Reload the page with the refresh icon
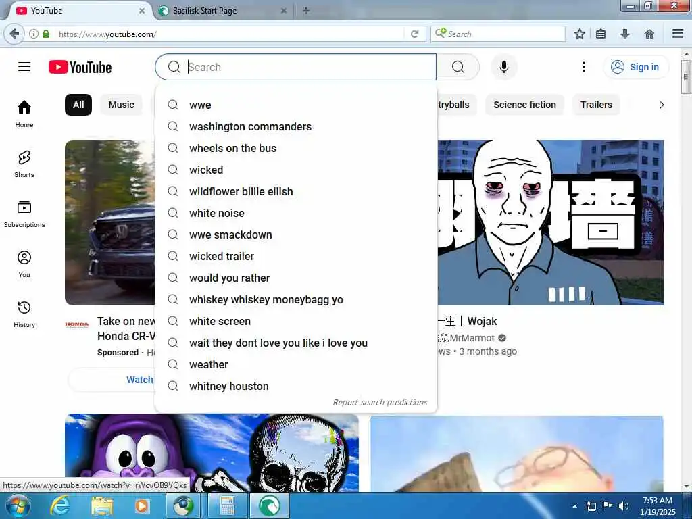Image resolution: width=692 pixels, height=519 pixels. pyautogui.click(x=414, y=34)
